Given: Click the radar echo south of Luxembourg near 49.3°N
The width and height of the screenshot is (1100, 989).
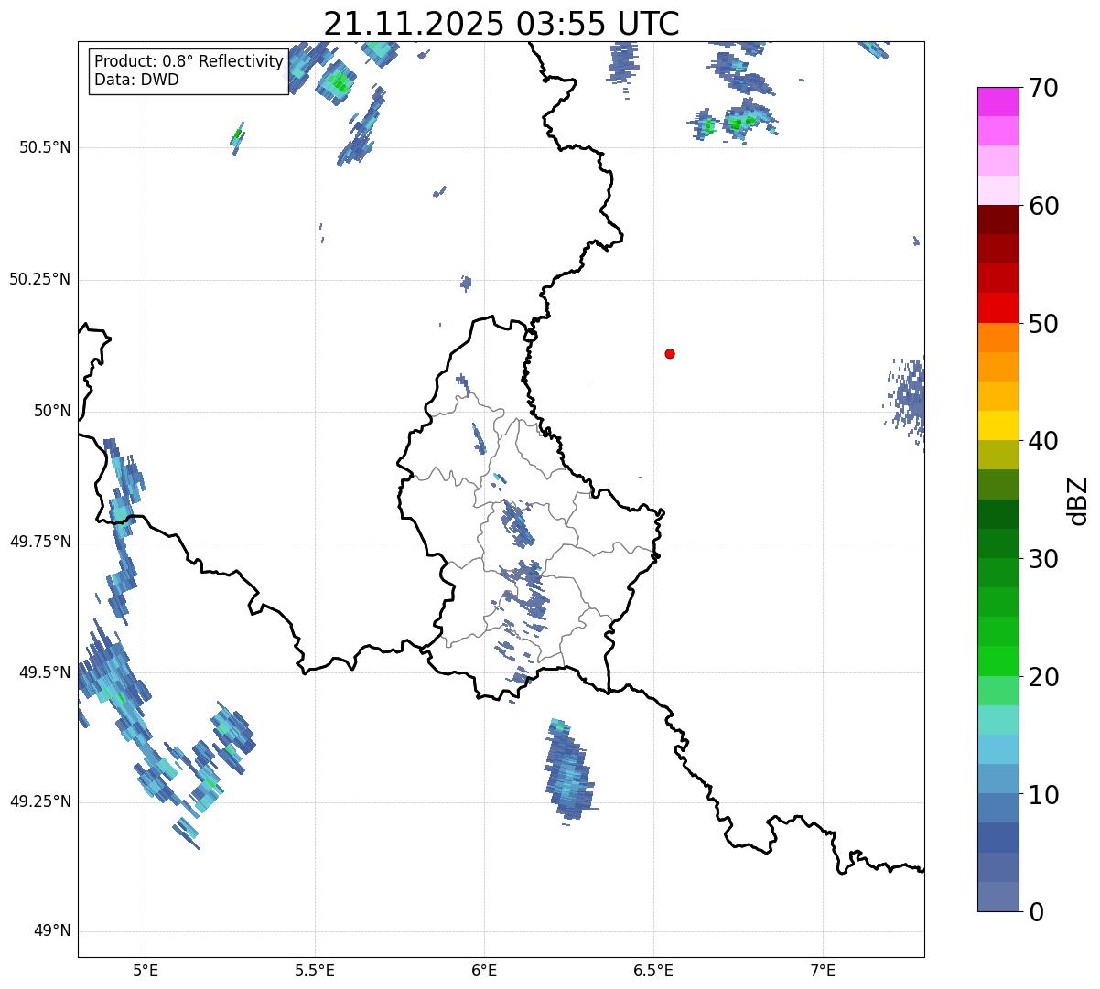Looking at the screenshot, I should click(x=569, y=770).
